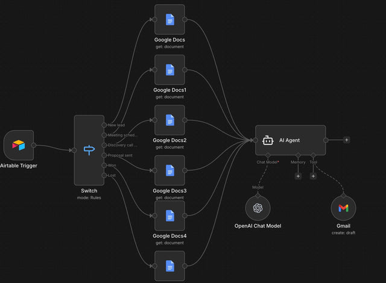Click the AI Agent input connector
The image size is (386, 283).
tap(256, 140)
